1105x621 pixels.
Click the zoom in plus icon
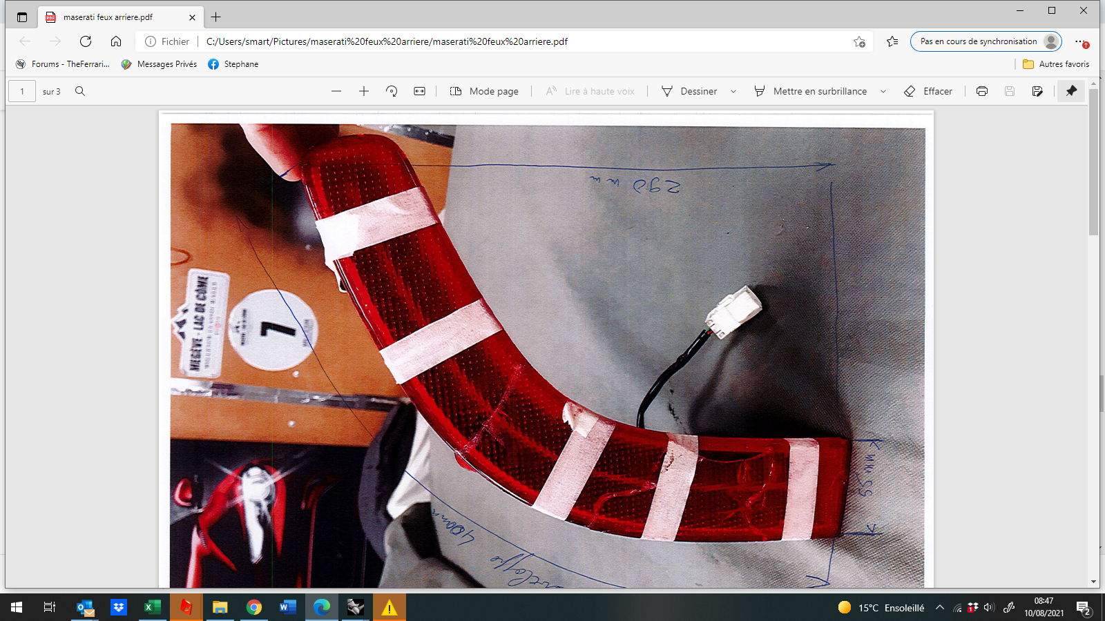click(364, 91)
